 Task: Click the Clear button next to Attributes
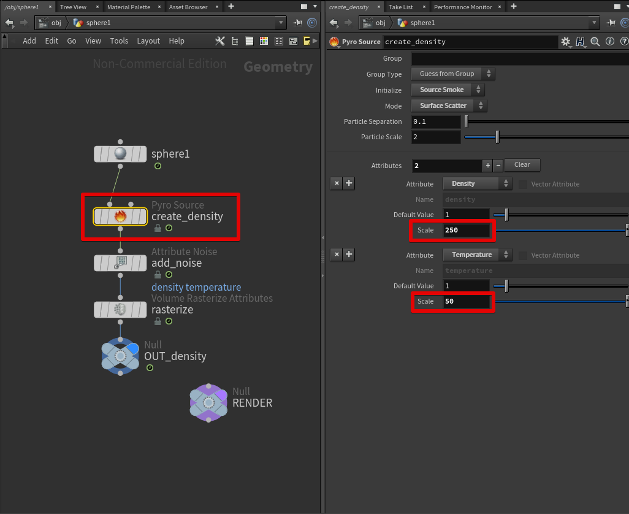(522, 164)
